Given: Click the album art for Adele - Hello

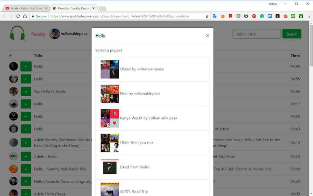Looking at the screenshot, I should (x=13, y=156).
